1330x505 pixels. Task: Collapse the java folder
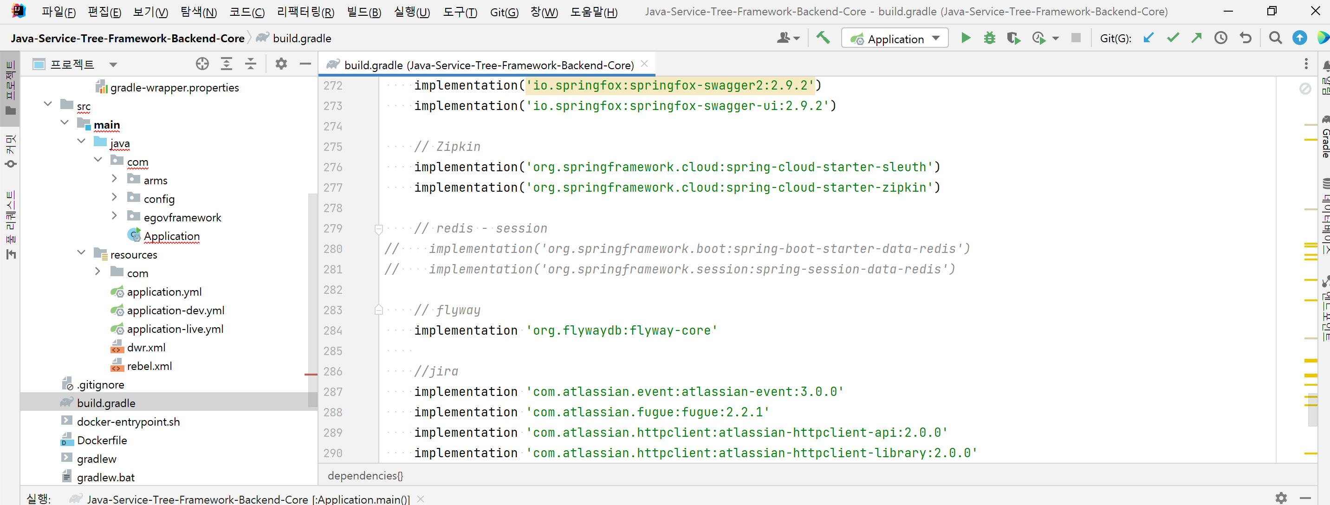point(81,142)
